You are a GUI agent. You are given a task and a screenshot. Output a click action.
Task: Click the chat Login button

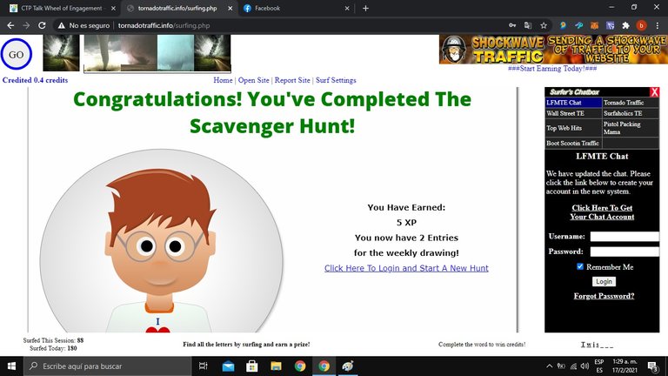tap(604, 281)
